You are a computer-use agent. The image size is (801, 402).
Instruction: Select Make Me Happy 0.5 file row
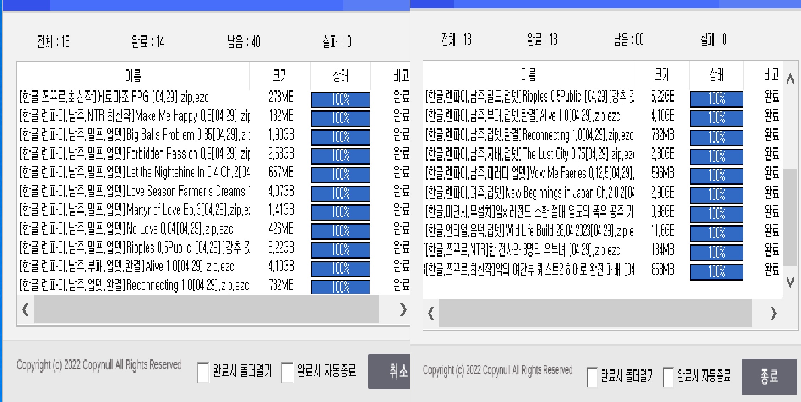pyautogui.click(x=135, y=116)
